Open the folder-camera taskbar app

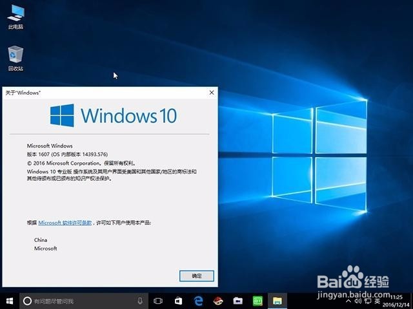pyautogui.click(x=237, y=301)
